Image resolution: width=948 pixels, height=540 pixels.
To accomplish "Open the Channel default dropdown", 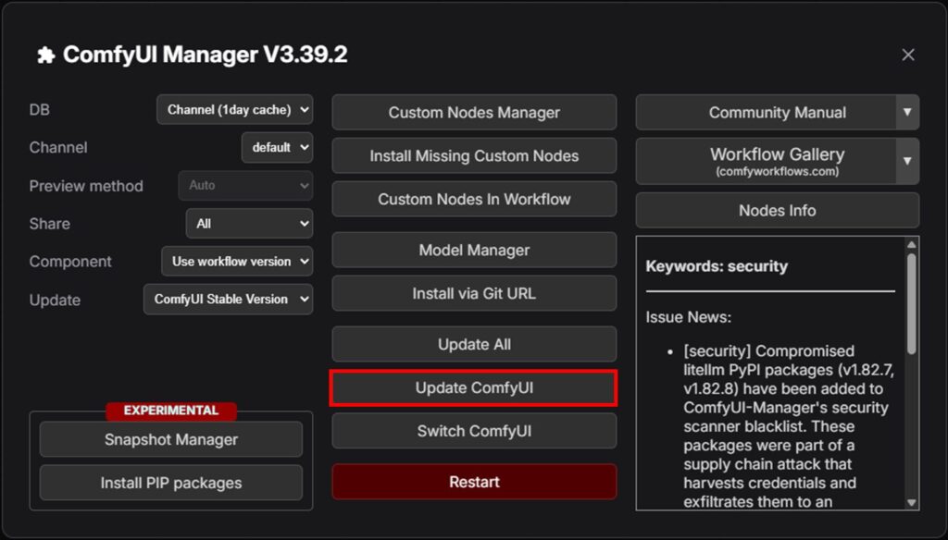I will [x=277, y=147].
